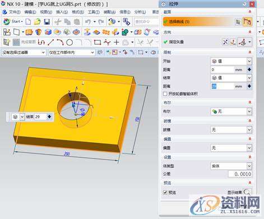Select the Point plus-sign tool
Screen dimensions: 264x219
(117, 43)
